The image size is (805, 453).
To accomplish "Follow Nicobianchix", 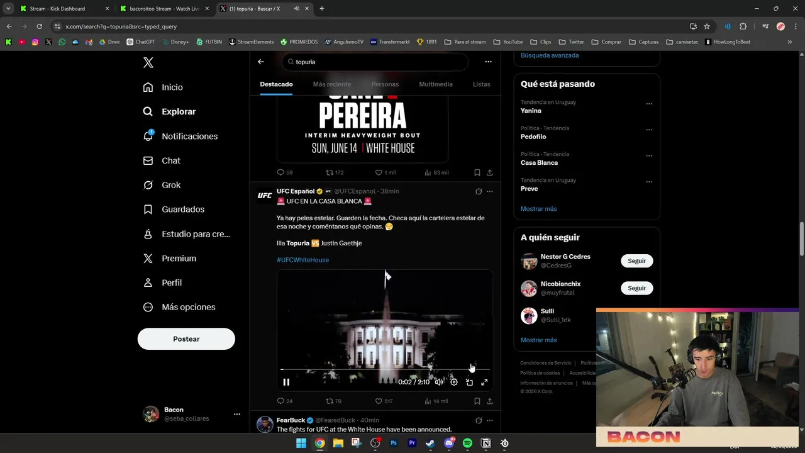I will pos(636,288).
